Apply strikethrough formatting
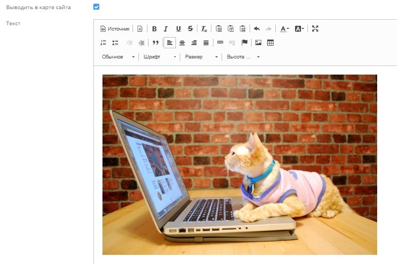 coord(190,29)
